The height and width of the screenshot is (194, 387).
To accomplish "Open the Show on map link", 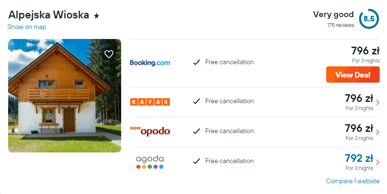I will point(27,27).
